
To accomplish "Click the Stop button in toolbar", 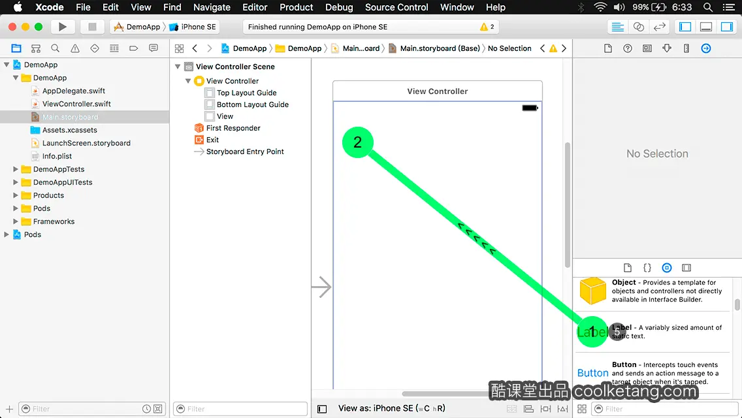I will pyautogui.click(x=92, y=27).
